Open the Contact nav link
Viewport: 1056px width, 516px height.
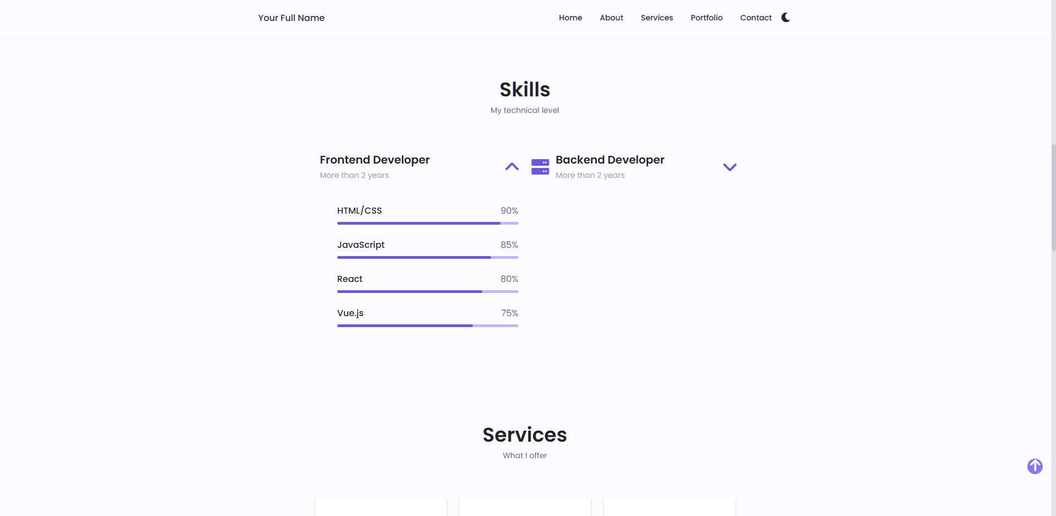click(x=756, y=18)
